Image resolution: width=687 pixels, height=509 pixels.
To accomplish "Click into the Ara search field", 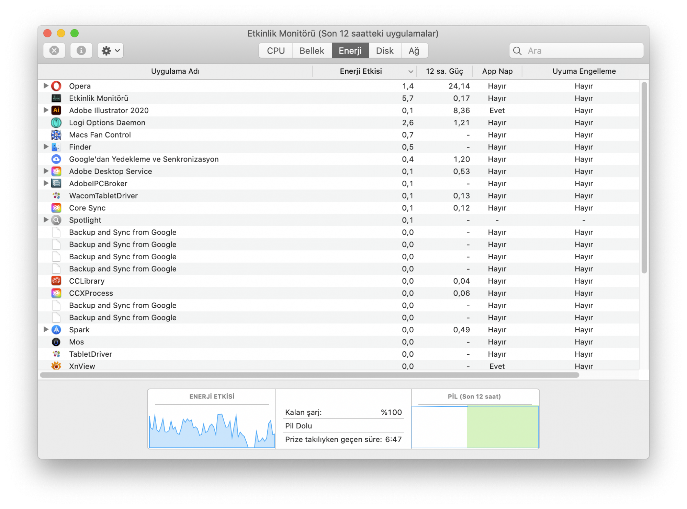I will [x=576, y=51].
